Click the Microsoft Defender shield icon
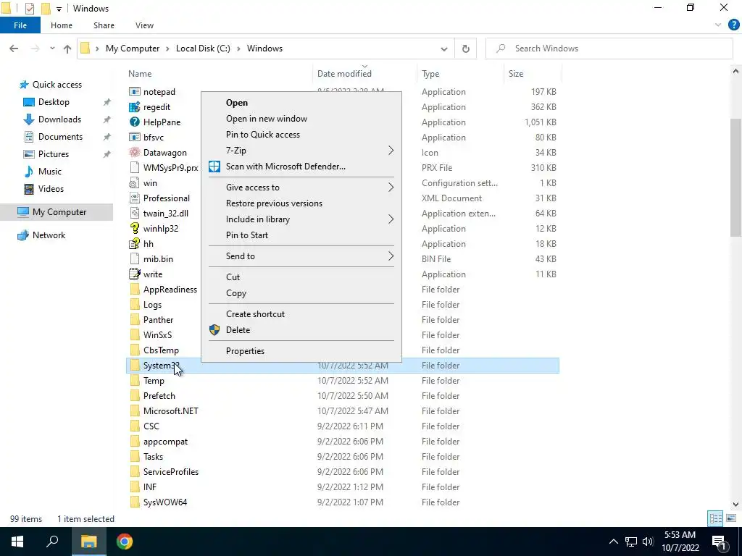The height and width of the screenshot is (556, 742). point(214,167)
